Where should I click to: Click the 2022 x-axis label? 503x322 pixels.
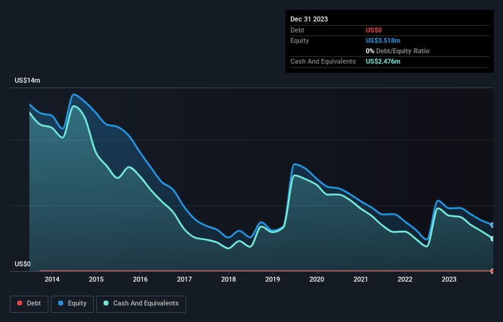(405, 279)
